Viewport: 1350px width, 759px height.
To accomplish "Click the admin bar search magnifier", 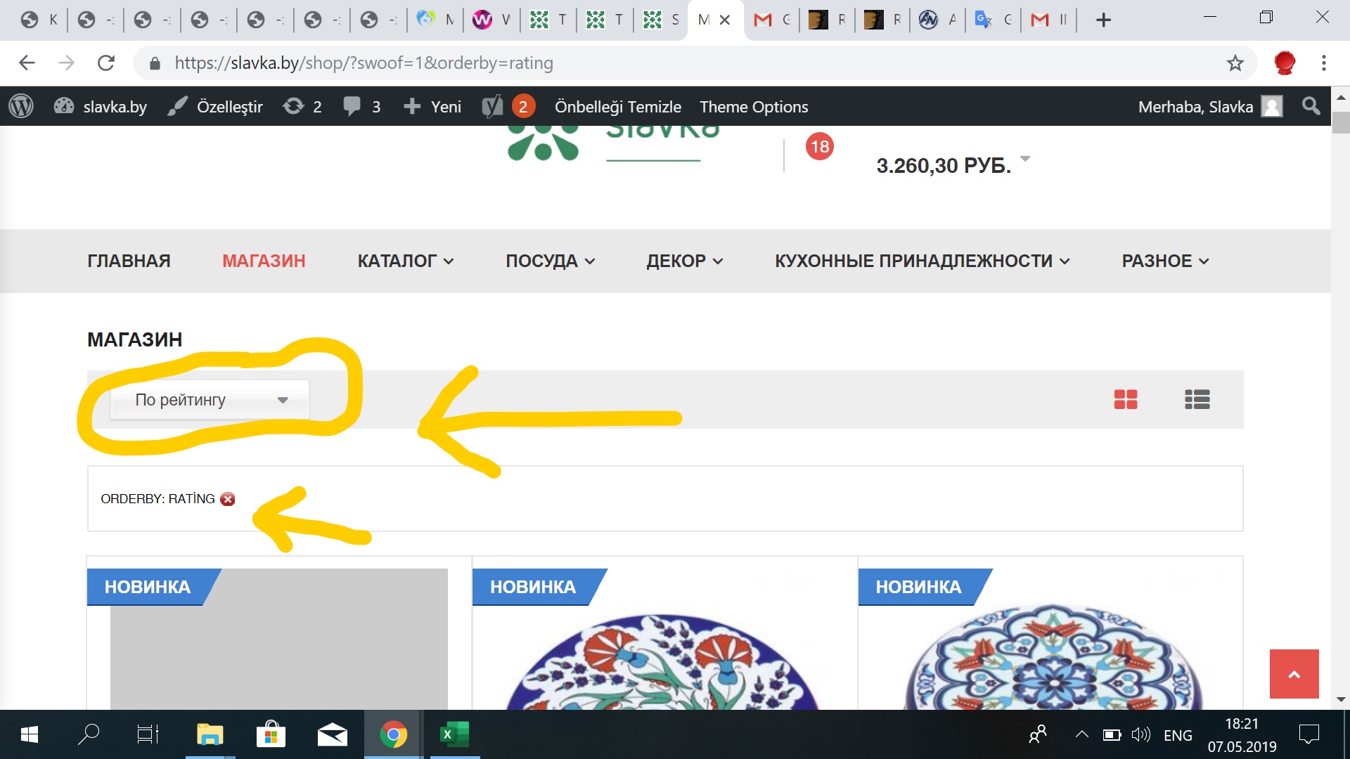I will click(1311, 106).
